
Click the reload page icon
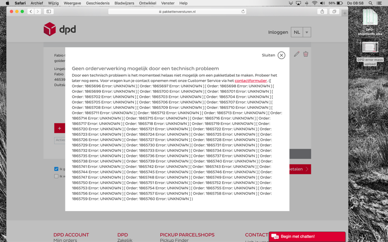pyautogui.click(x=243, y=11)
